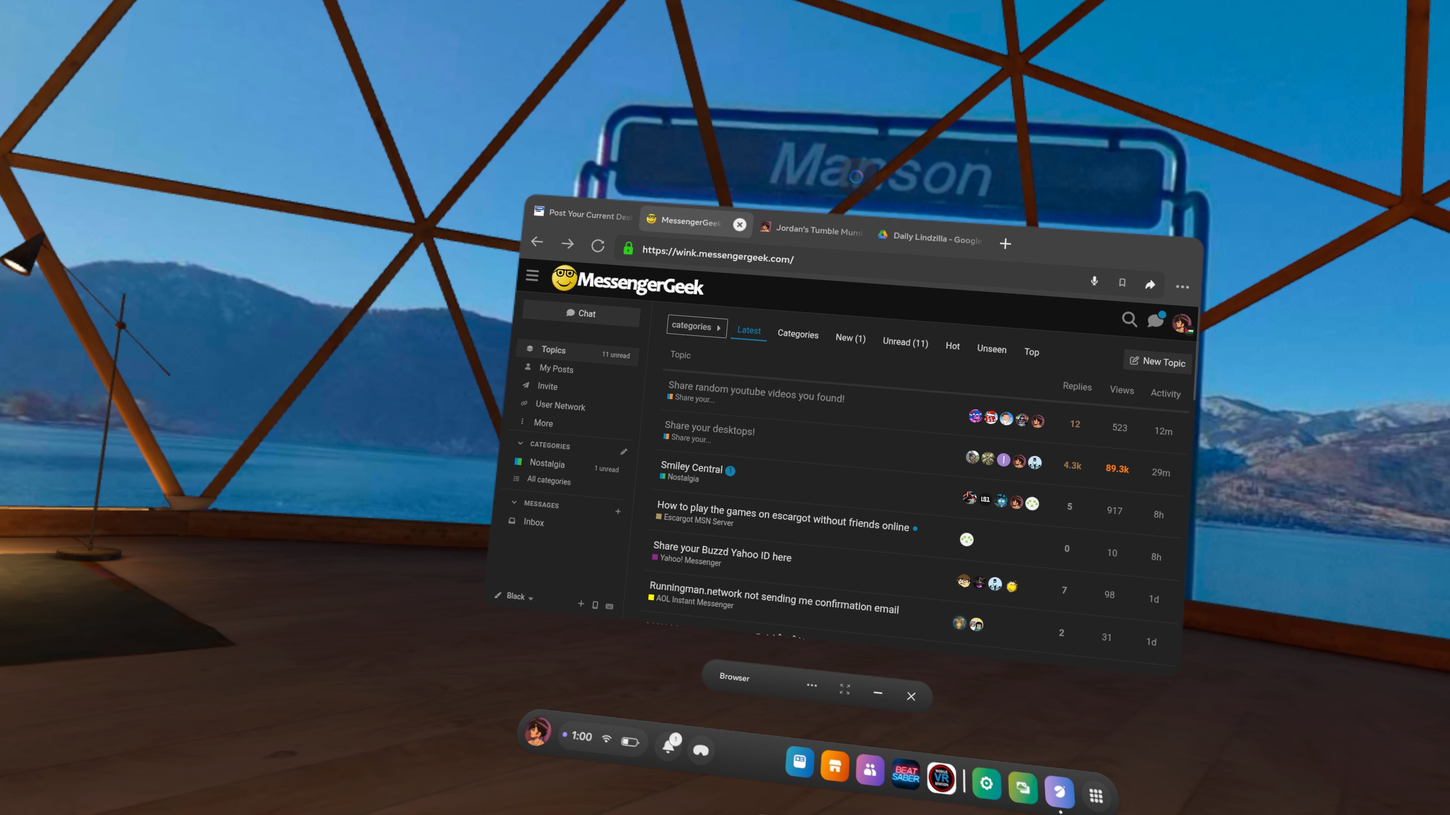
Task: Open User Network in the sidebar
Action: (x=559, y=405)
